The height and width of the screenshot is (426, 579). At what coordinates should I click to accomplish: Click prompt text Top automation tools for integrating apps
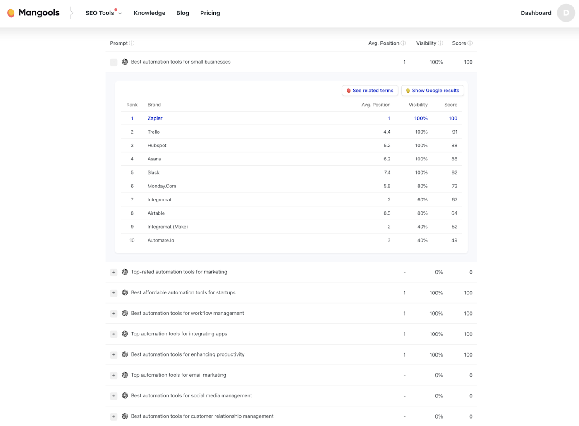pyautogui.click(x=179, y=334)
